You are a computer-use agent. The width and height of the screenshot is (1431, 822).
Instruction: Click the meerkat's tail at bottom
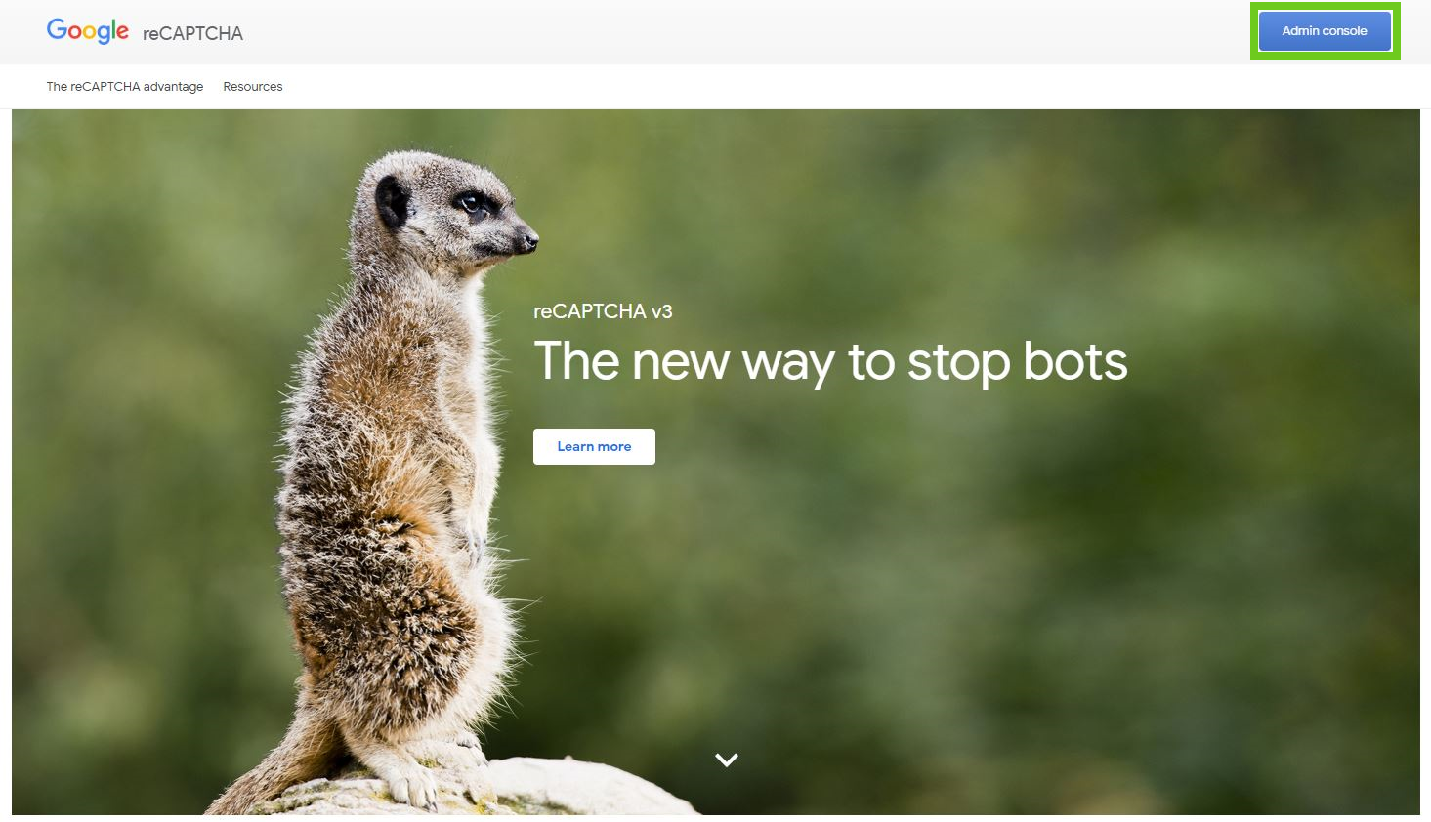tap(269, 771)
